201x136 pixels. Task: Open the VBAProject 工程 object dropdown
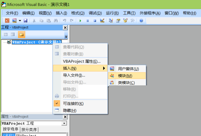pos(64,123)
